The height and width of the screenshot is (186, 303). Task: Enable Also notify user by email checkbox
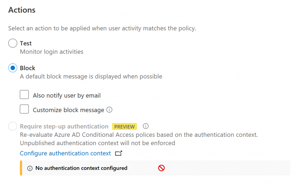point(24,94)
